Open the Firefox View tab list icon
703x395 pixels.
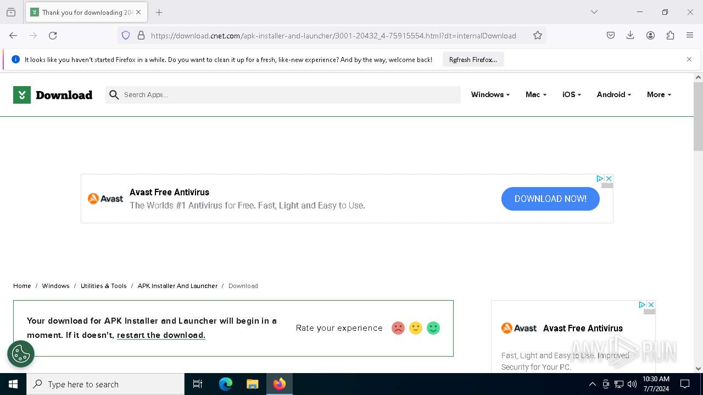click(x=11, y=12)
